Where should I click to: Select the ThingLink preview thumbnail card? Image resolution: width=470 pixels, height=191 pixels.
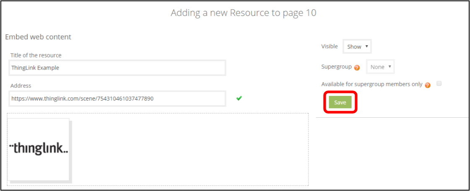click(38, 150)
